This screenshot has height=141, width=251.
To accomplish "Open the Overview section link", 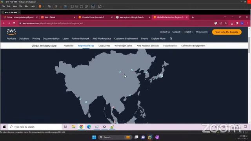I will click(69, 46).
